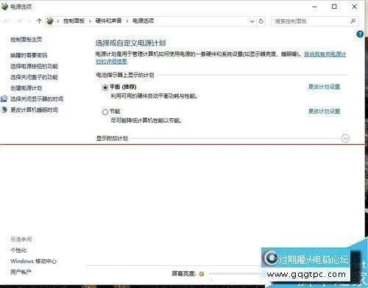Click the low brightness icon beside 屏幕亮度
Screen dimensions: 368x288
(x=202, y=274)
